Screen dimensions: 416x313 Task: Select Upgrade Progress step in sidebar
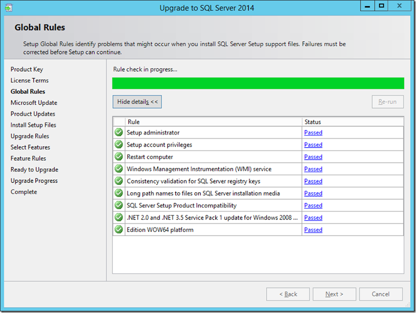(34, 181)
